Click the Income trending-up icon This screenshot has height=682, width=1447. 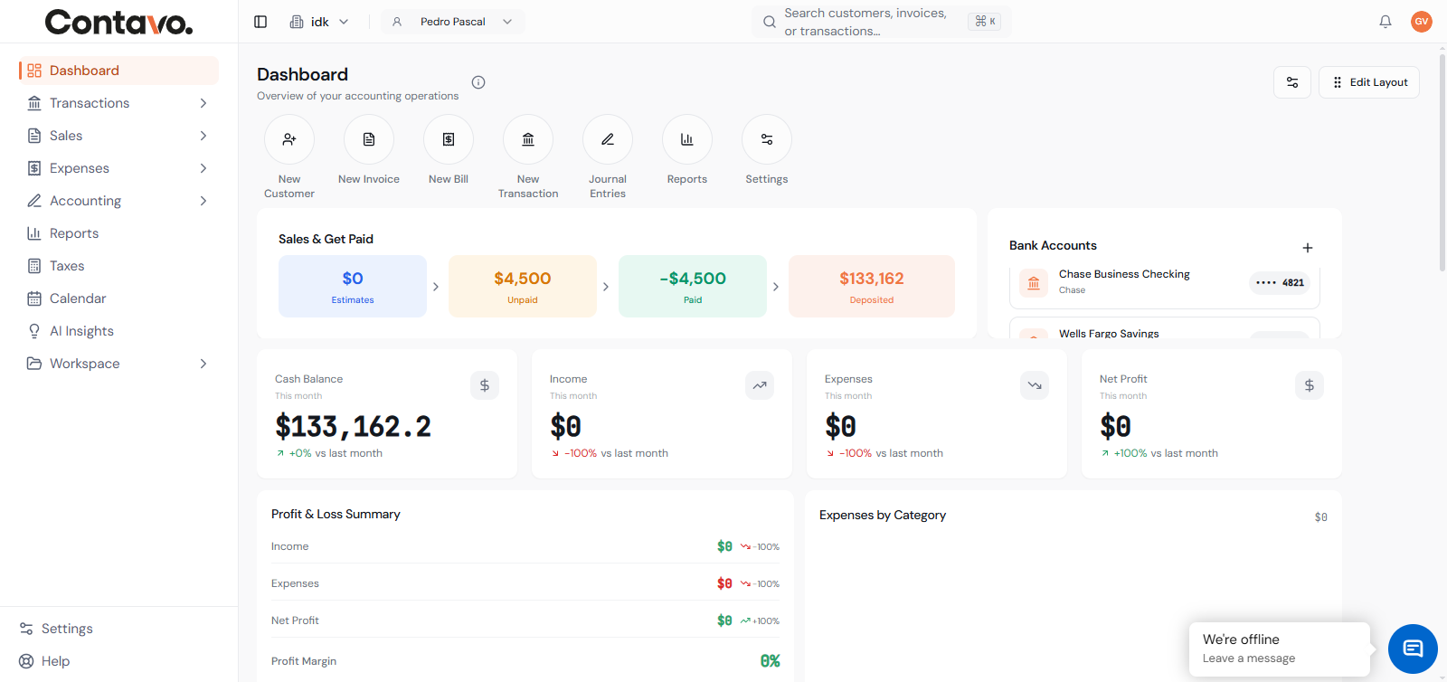pos(760,385)
